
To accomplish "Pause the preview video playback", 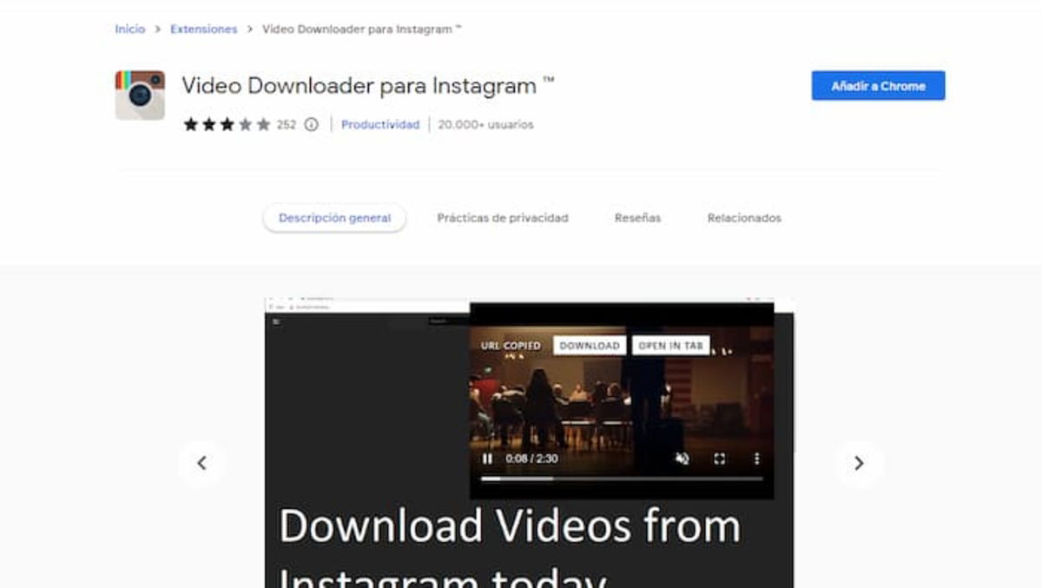I will point(487,459).
